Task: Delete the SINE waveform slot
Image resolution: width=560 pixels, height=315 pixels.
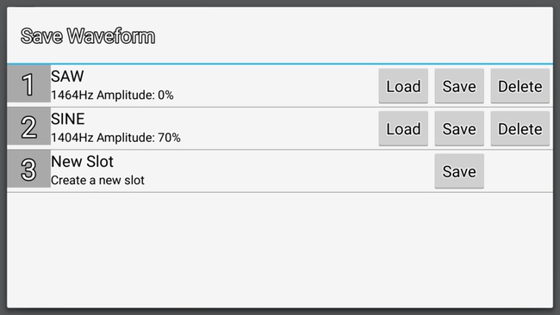Action: [x=520, y=128]
